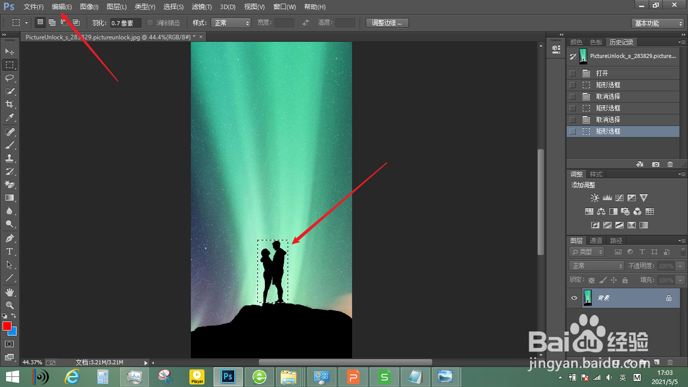Select the Gradient tool

pyautogui.click(x=10, y=198)
